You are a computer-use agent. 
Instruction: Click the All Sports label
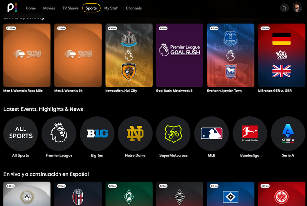[x=21, y=155]
